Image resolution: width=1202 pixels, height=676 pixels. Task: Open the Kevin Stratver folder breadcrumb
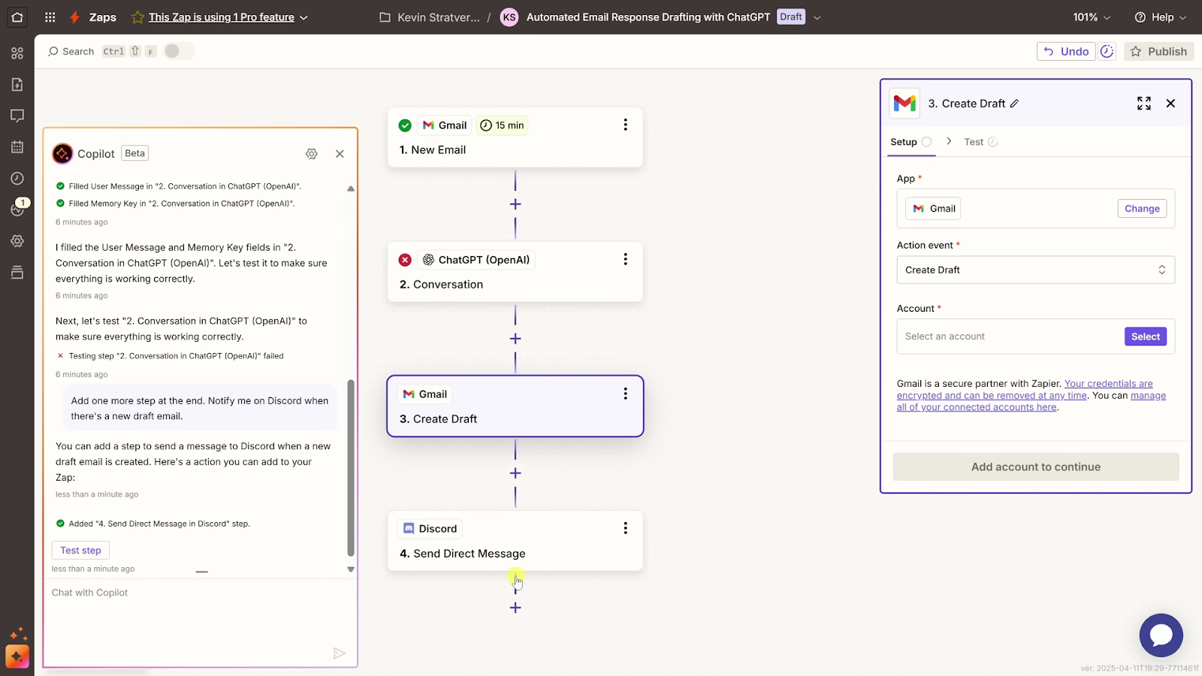[x=430, y=17]
